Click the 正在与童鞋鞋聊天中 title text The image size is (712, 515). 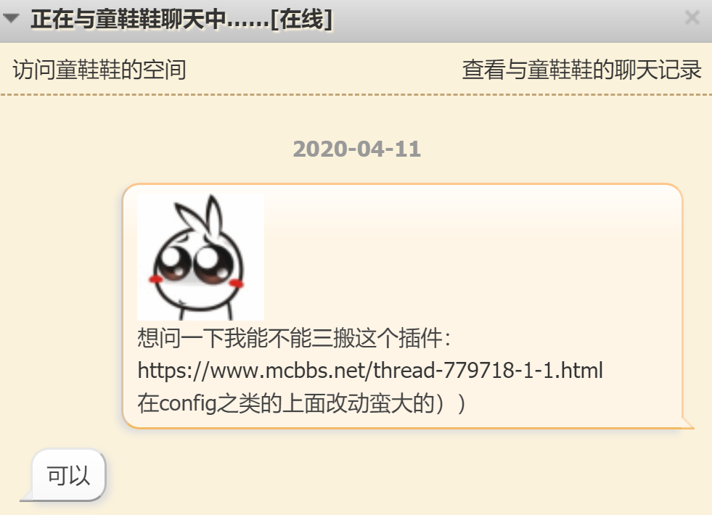click(129, 20)
